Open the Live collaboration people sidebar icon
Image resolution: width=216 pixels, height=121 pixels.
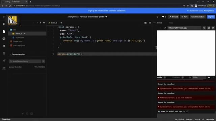coord(4,68)
